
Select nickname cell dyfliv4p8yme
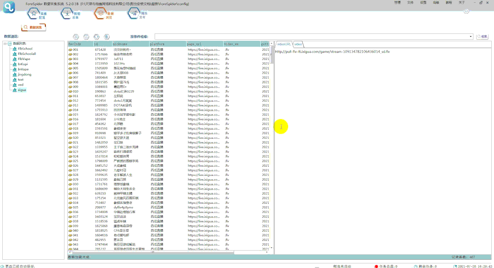(x=123, y=208)
